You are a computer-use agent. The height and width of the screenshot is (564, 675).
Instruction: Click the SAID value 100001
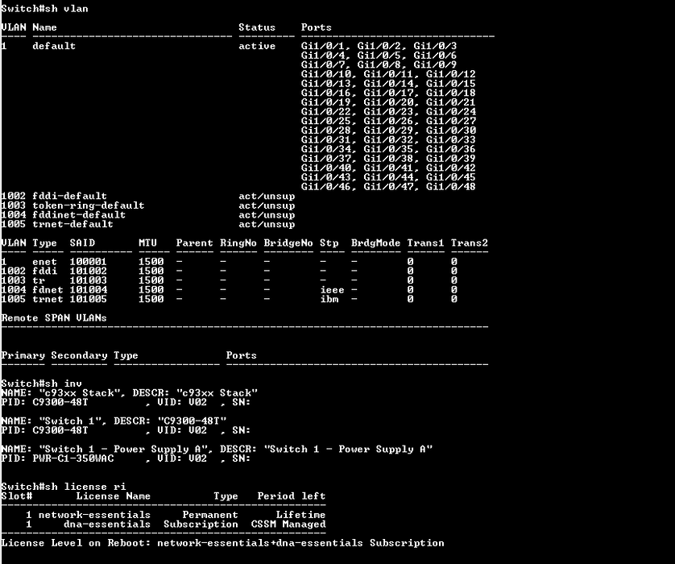[88, 262]
